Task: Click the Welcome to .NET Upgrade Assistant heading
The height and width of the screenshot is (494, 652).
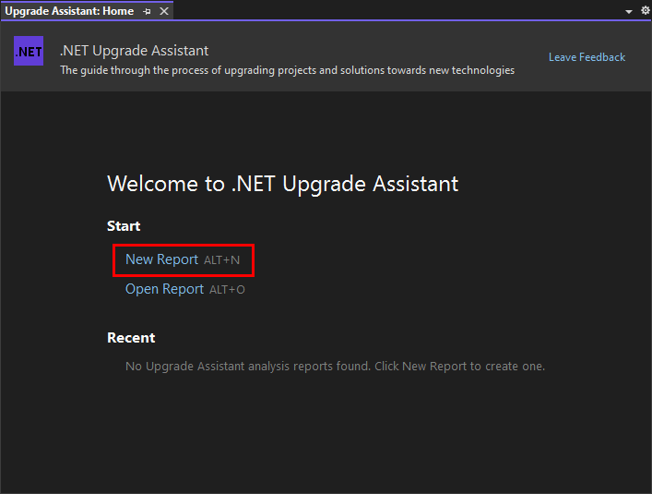Action: pyautogui.click(x=283, y=184)
